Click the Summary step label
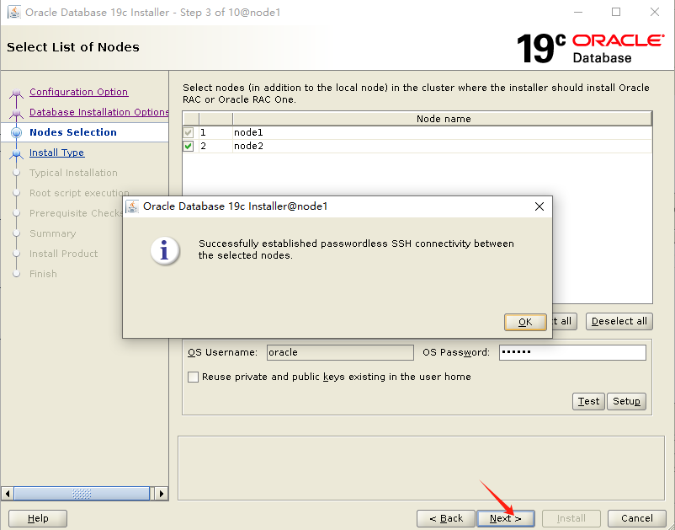This screenshot has width=675, height=530. tap(52, 233)
